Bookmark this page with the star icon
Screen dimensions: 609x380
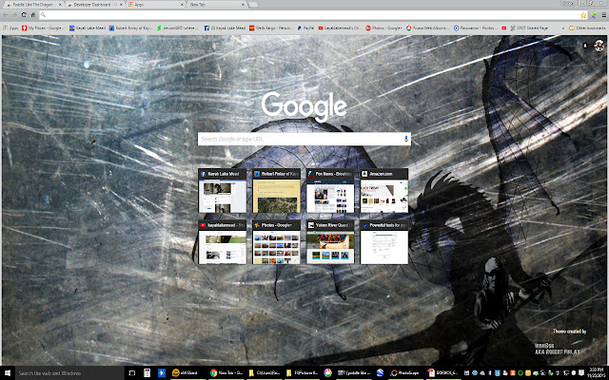[583, 15]
